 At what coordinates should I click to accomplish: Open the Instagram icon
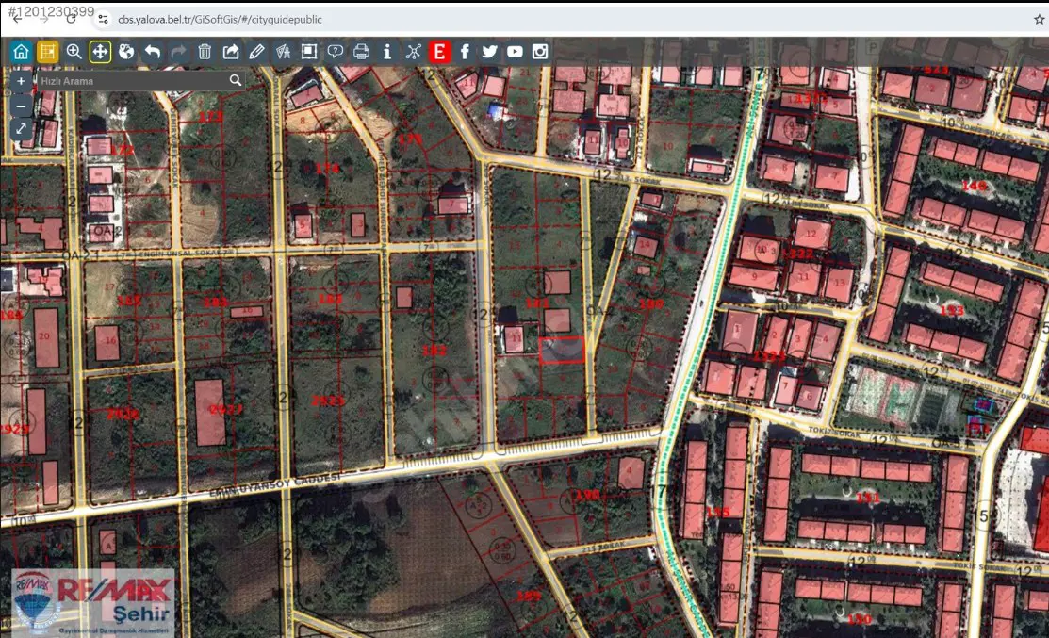pyautogui.click(x=540, y=52)
